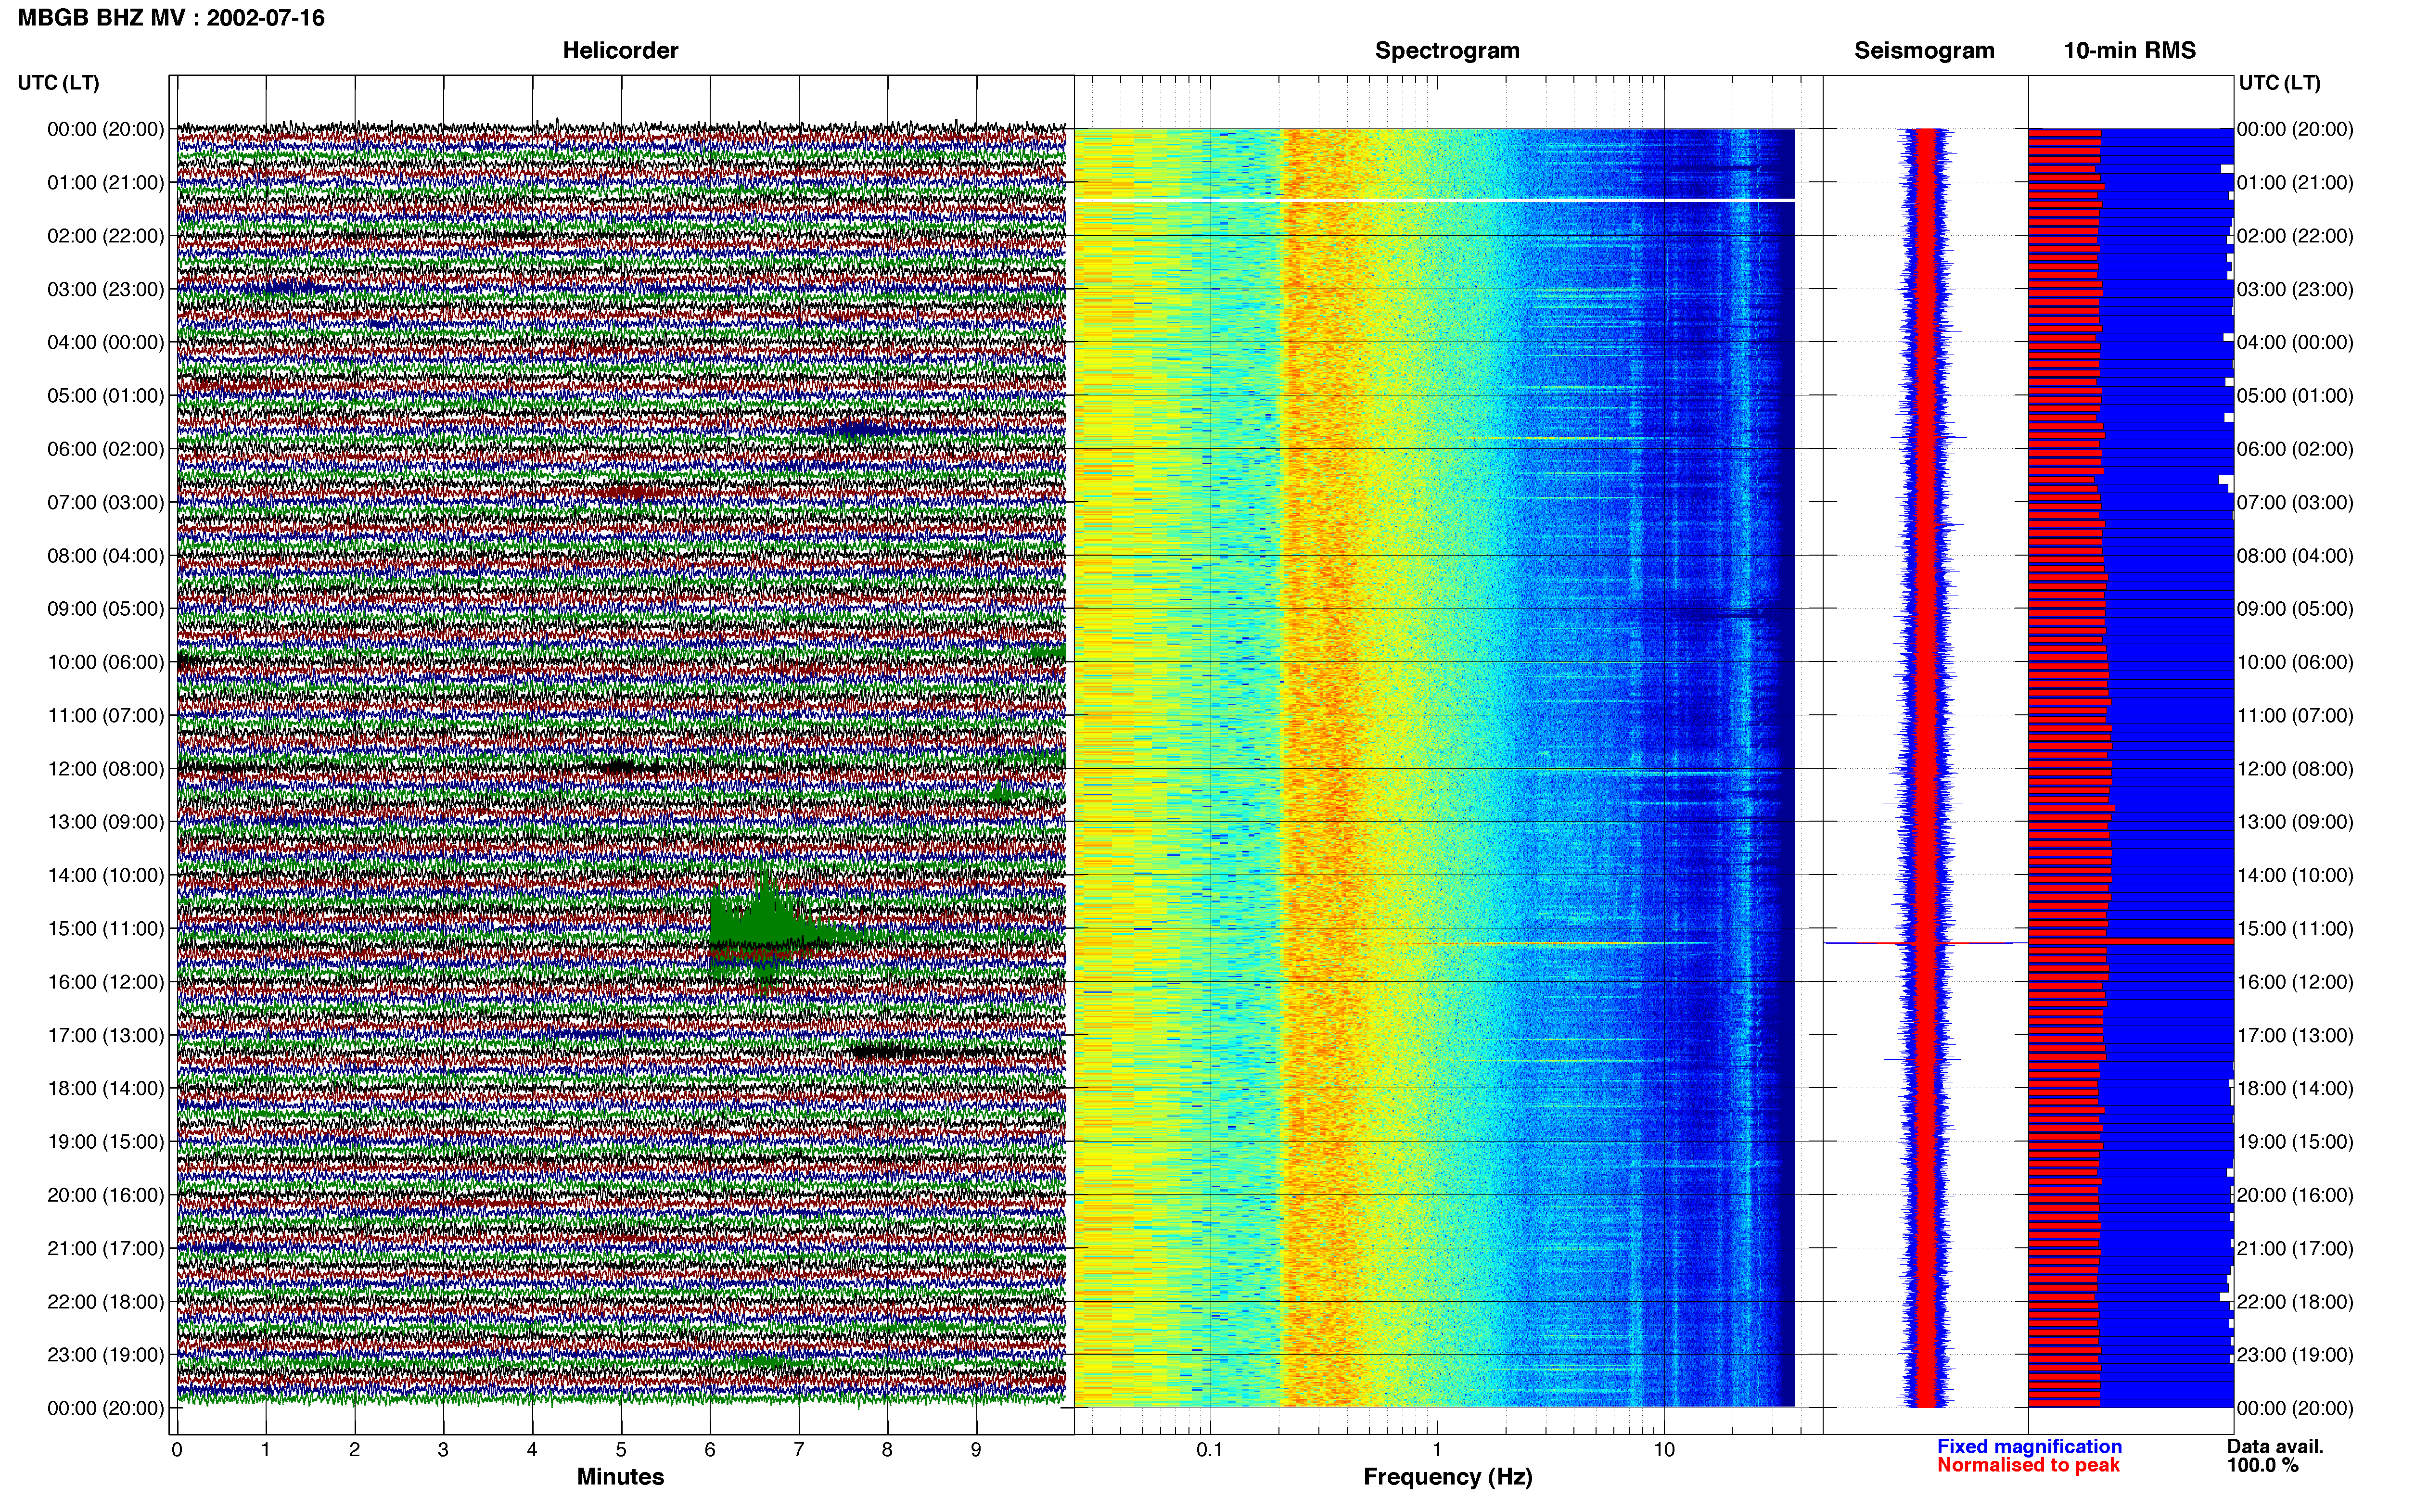Click the right-side '15:00 (11:00)' time label
Screen dimensions: 2415x1510
tap(2295, 929)
